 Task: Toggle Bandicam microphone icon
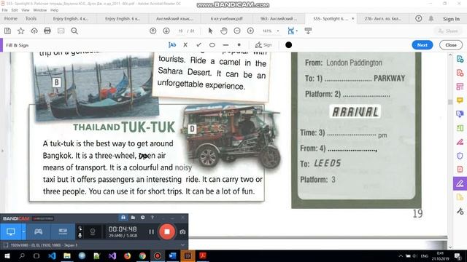80,235
